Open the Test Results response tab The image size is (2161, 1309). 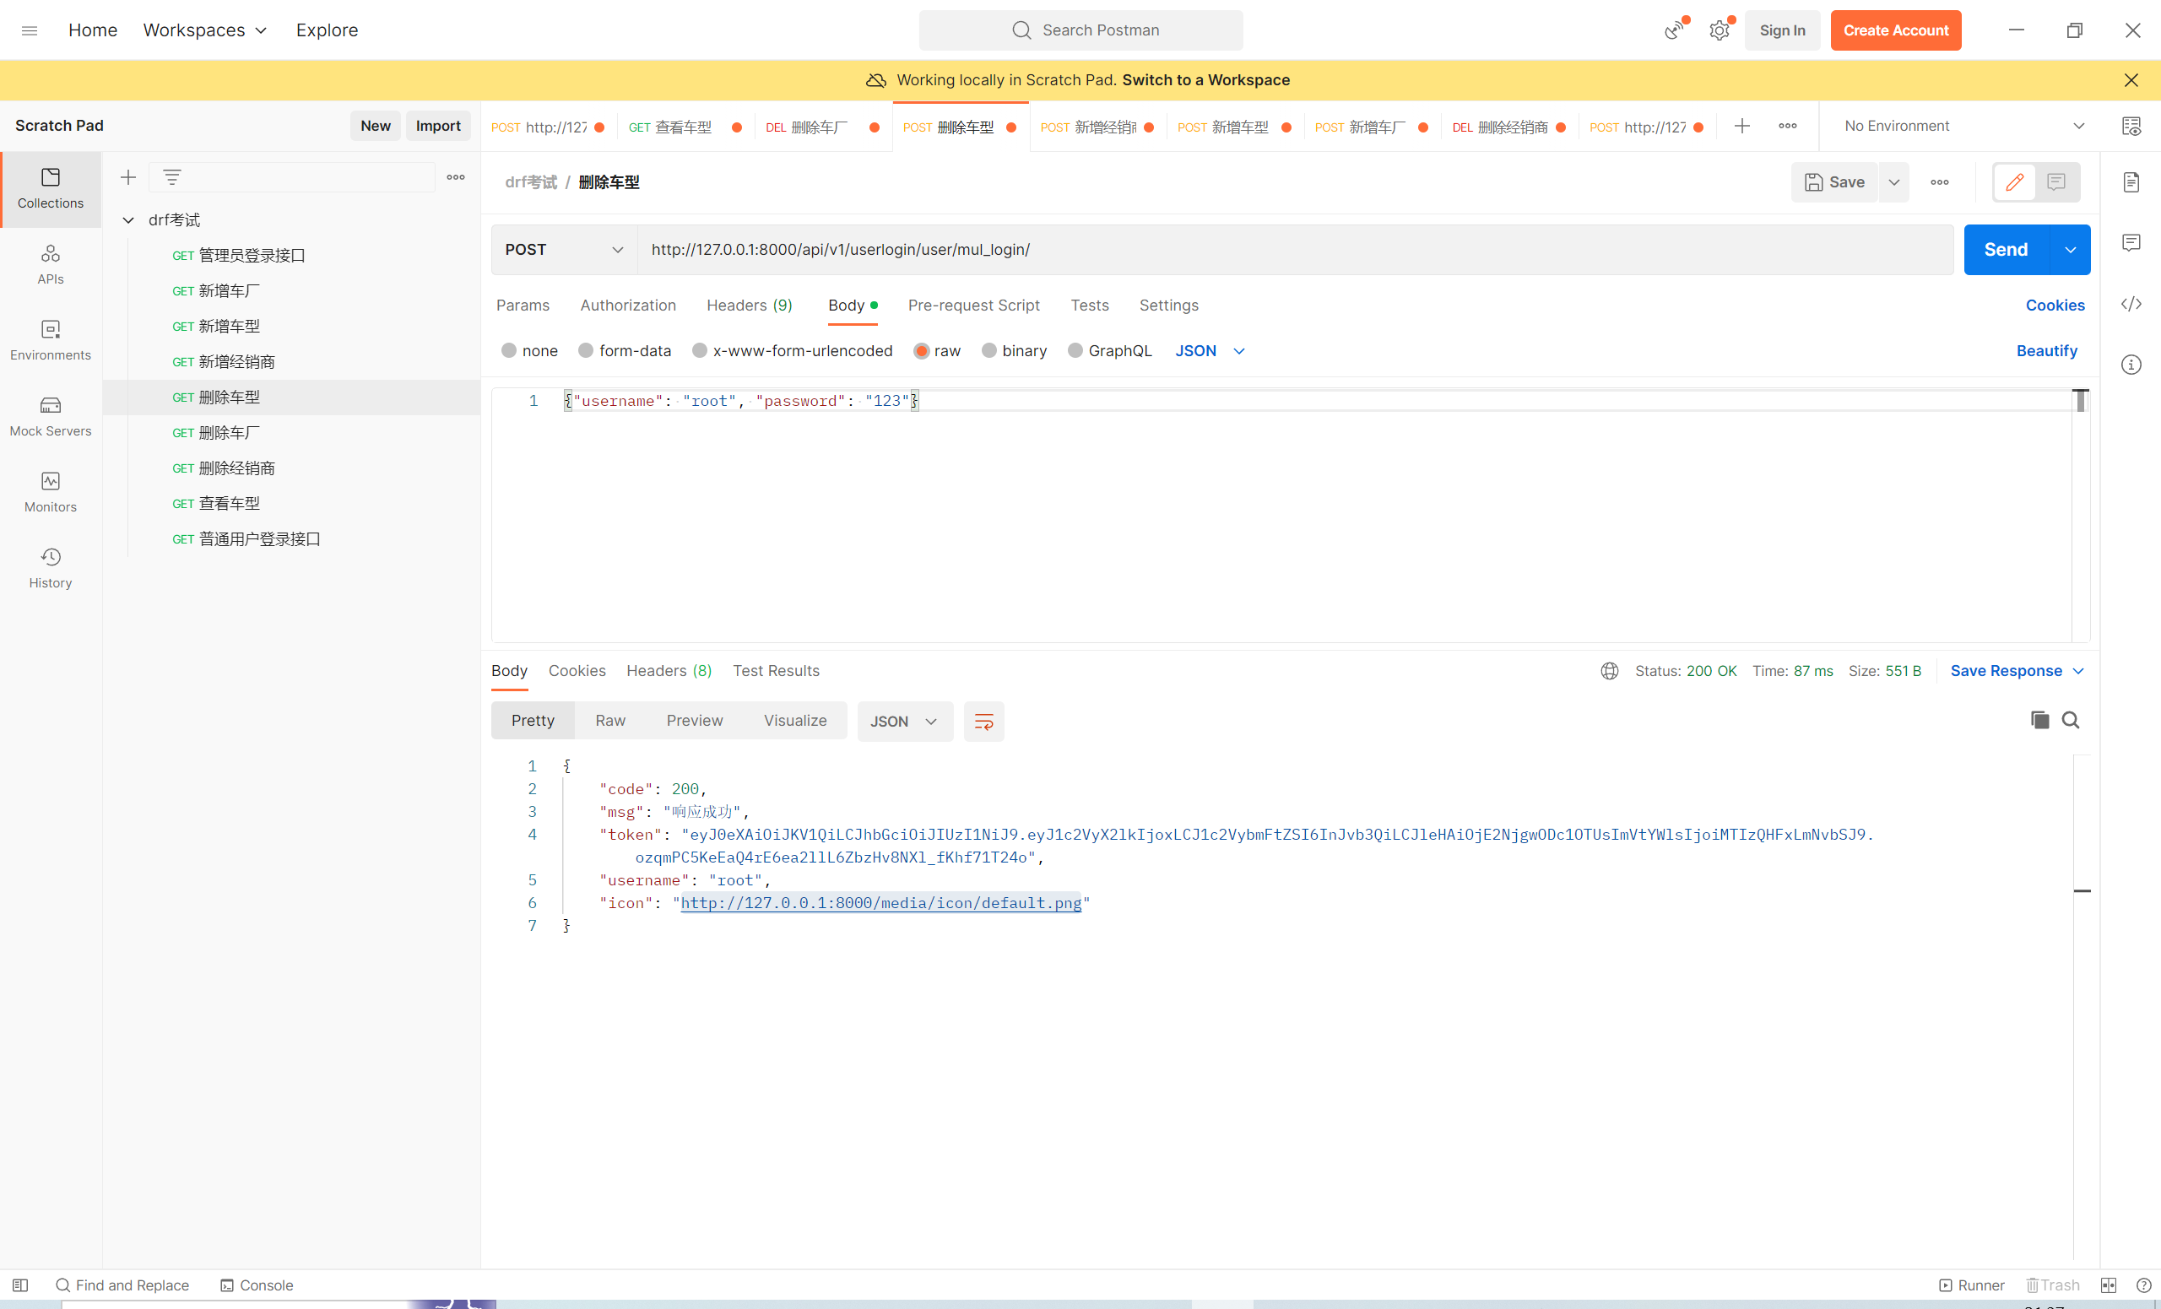775,671
